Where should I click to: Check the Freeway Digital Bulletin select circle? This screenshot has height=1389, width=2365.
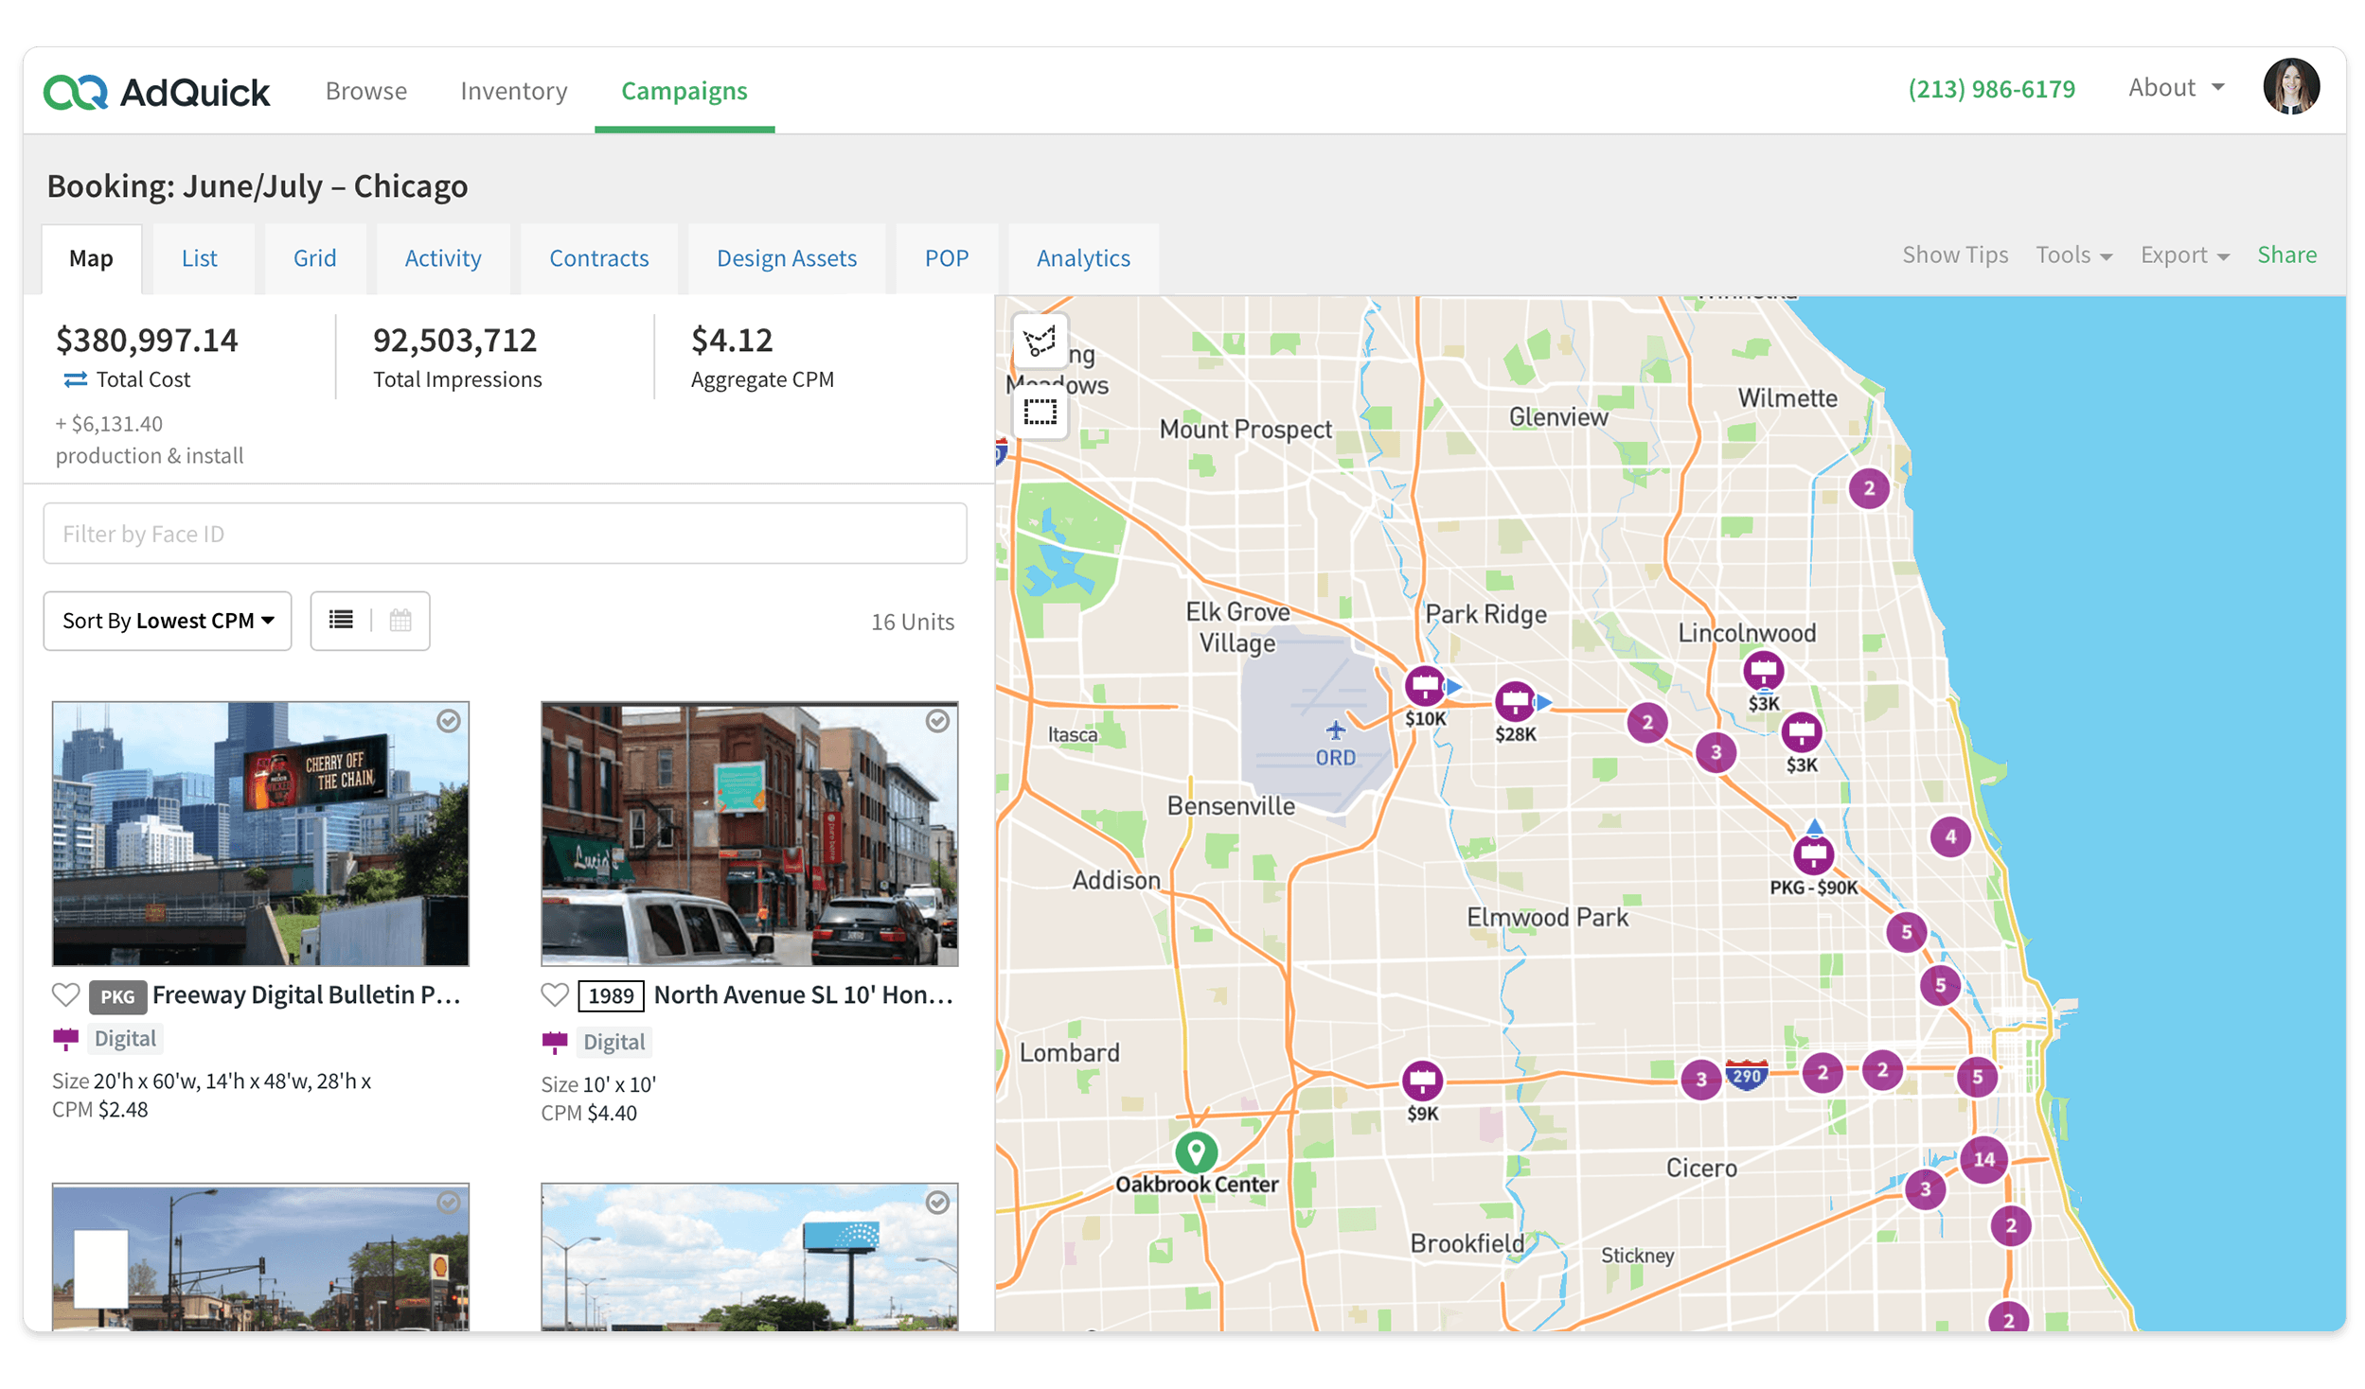coord(449,721)
